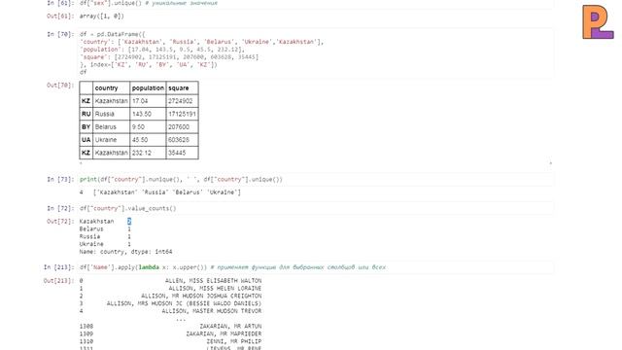Click the Ukraine row in value_counts output
Image resolution: width=622 pixels, height=350 pixels.
pos(105,244)
